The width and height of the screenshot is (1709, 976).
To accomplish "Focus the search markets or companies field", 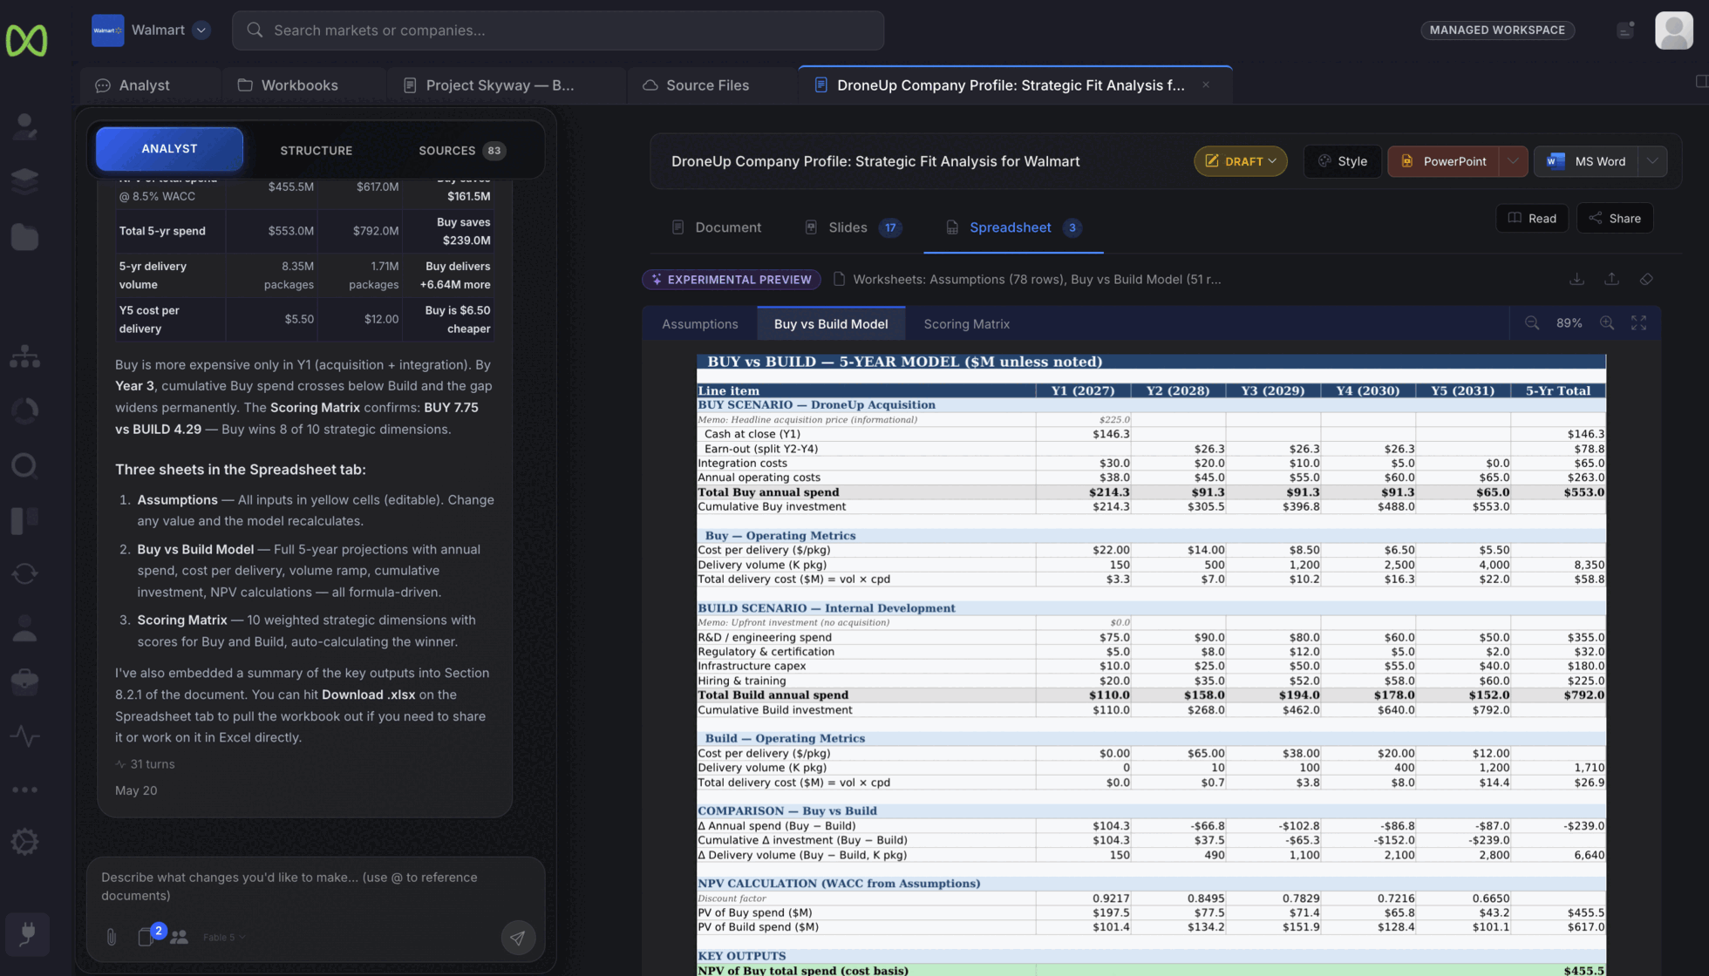I will (x=558, y=30).
